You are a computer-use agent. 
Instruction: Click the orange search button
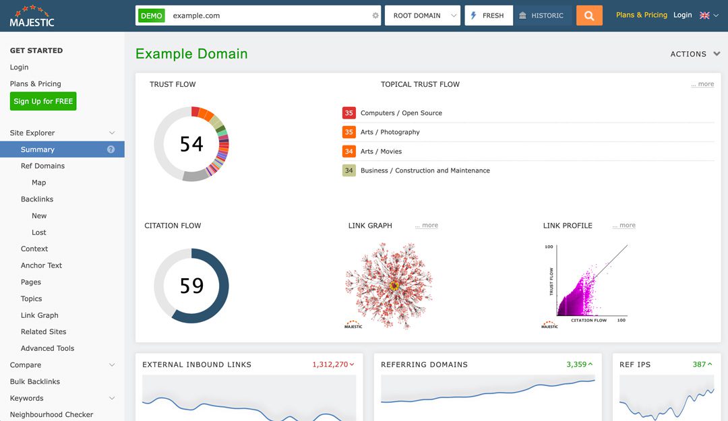[x=589, y=15]
